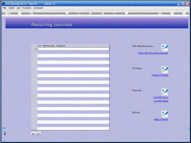This screenshot has width=191, height=143.
Task: Click the Reports checklist icon
Action: point(165,92)
